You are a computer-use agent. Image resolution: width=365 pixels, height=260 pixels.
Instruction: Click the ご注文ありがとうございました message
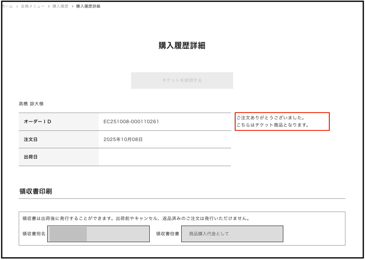tap(271, 118)
